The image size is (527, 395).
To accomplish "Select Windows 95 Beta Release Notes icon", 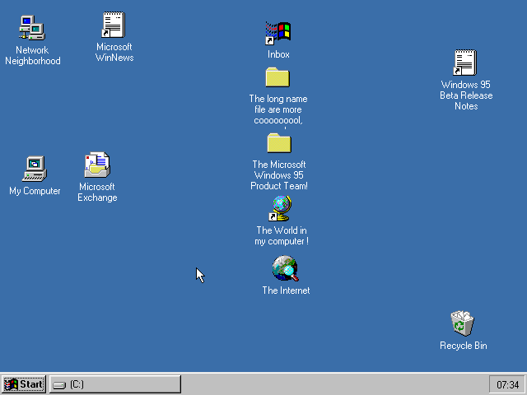I will coord(465,63).
